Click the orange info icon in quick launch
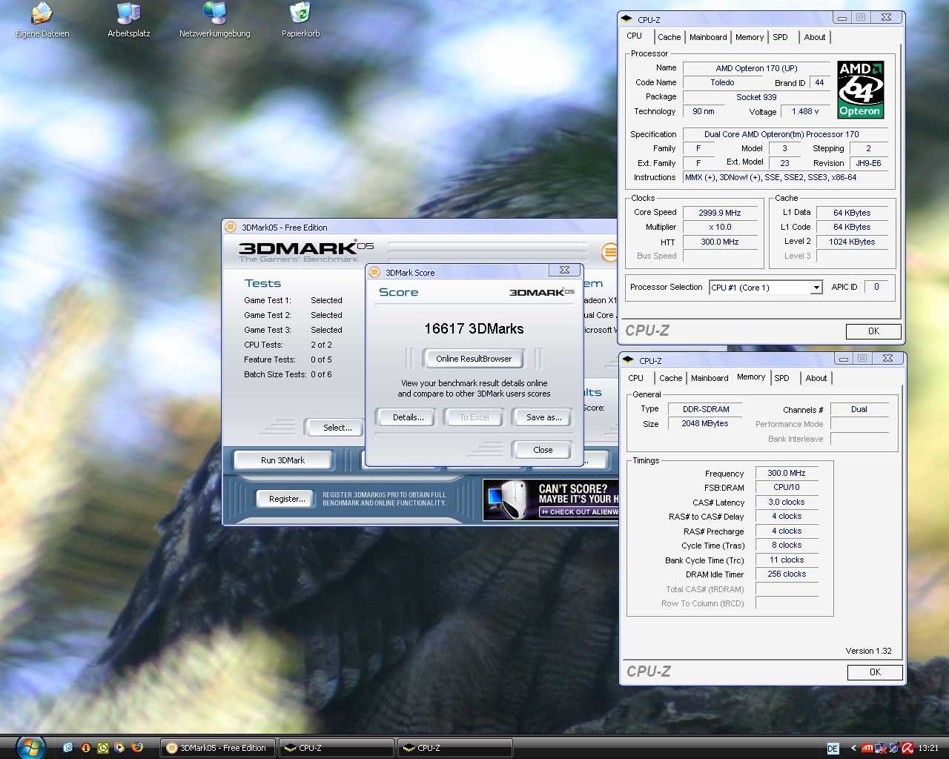The image size is (949, 759). tap(85, 748)
